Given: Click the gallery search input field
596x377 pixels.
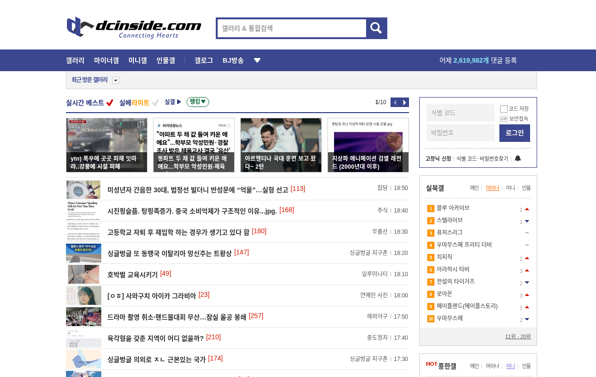Looking at the screenshot, I should 292,28.
